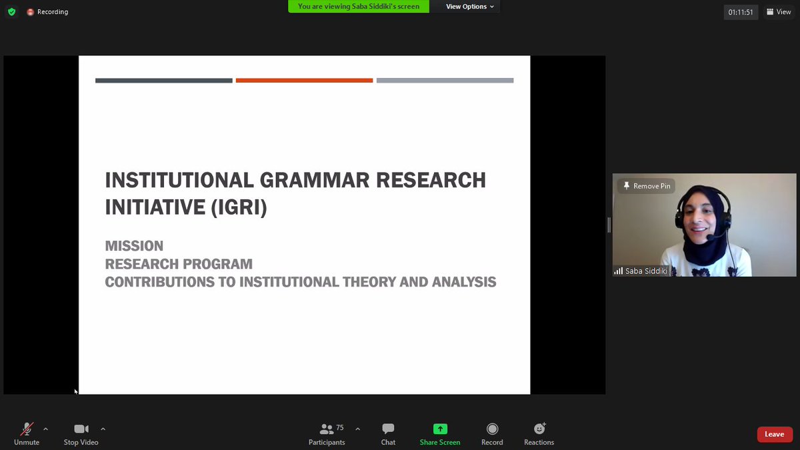The height and width of the screenshot is (450, 800).
Task: Click the participant count 75
Action: tap(340, 427)
